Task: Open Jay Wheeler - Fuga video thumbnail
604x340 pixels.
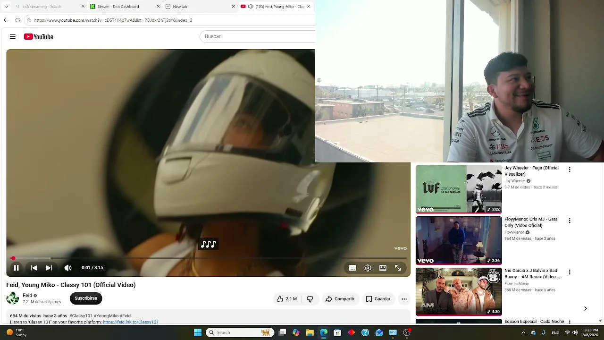Action: (459, 189)
